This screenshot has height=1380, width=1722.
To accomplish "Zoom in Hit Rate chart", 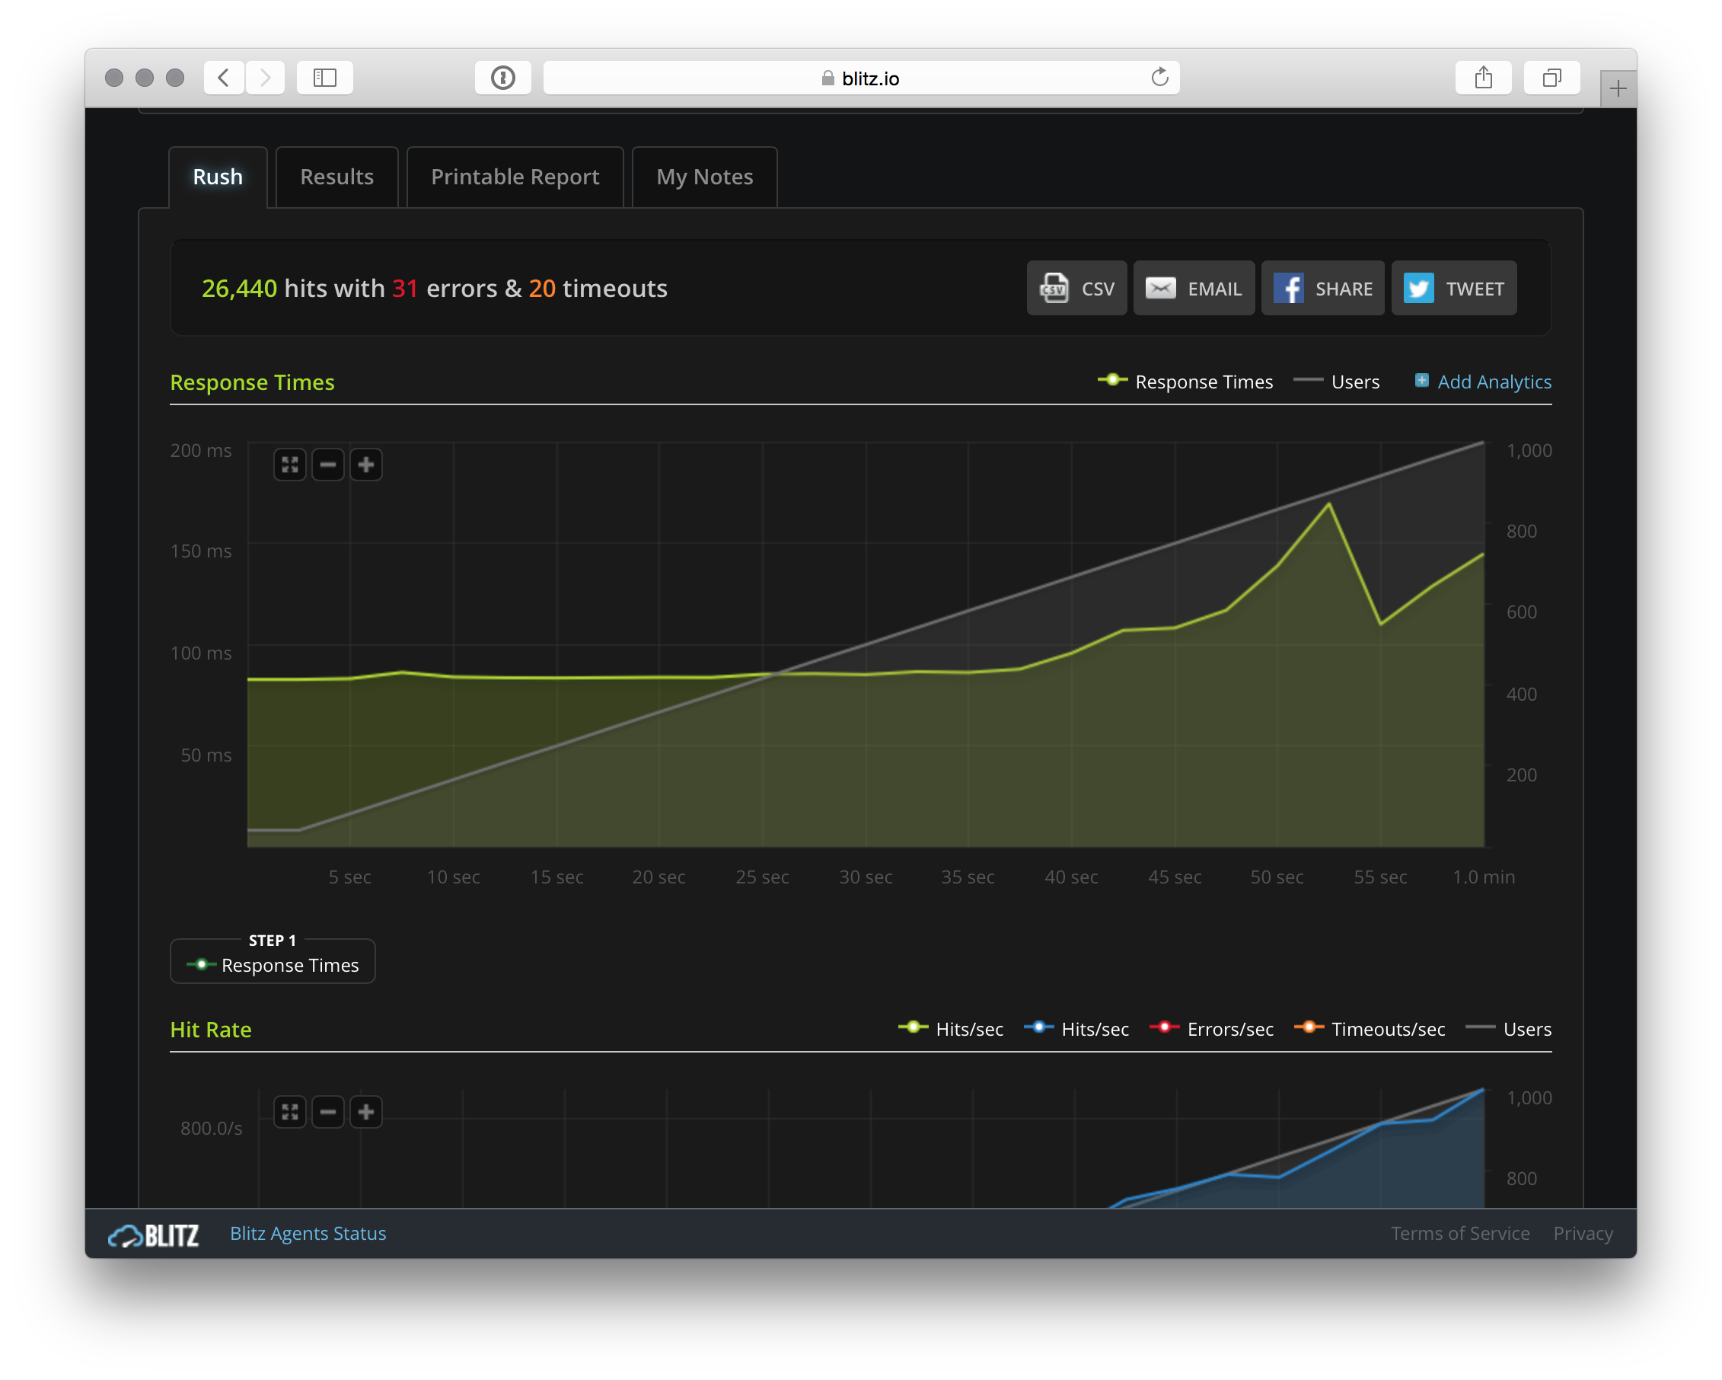I will click(x=366, y=1113).
